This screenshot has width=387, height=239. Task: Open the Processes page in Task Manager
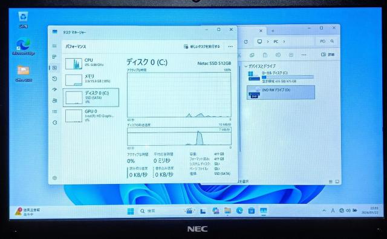tap(54, 57)
